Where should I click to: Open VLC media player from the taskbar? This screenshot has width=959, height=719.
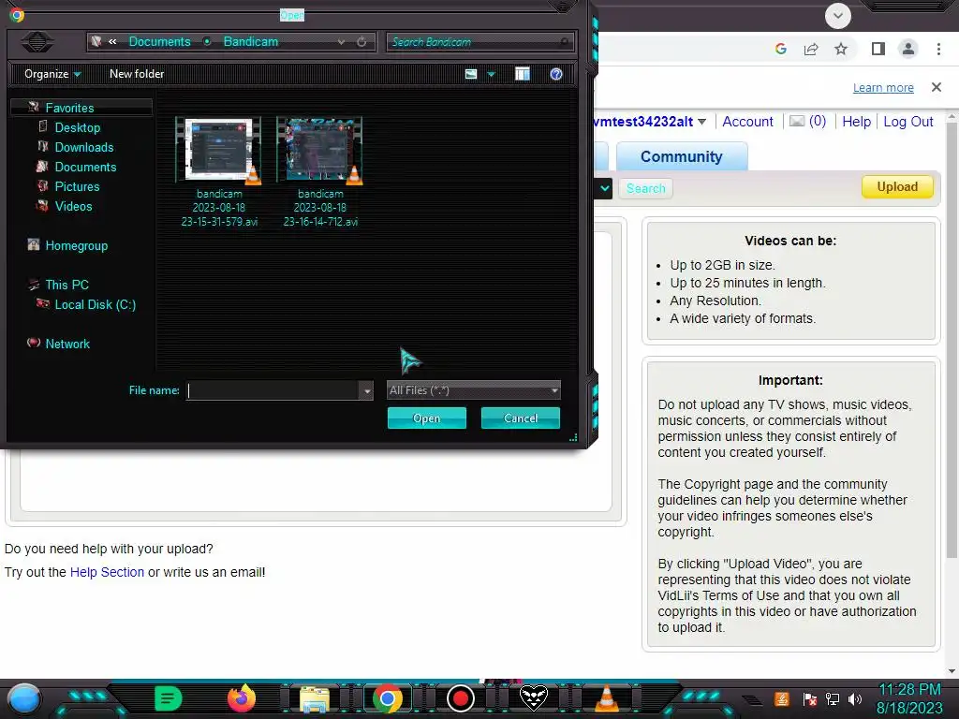click(607, 698)
